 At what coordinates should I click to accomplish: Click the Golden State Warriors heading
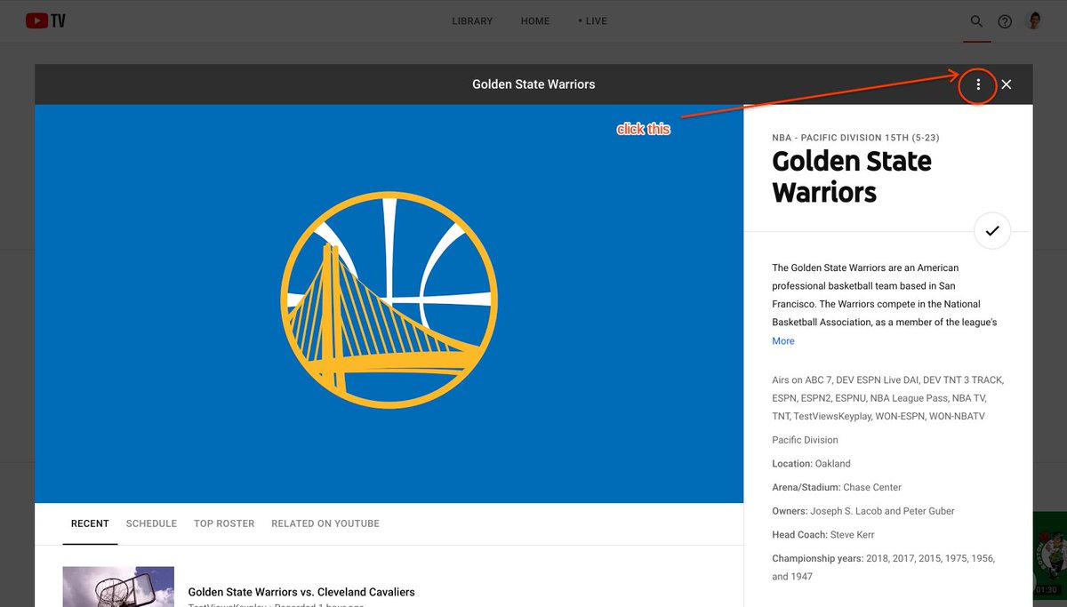[x=852, y=176]
